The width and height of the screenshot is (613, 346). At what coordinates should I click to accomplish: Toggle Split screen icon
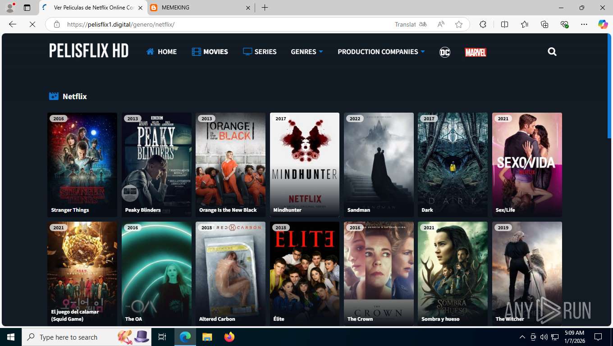pyautogui.click(x=504, y=24)
